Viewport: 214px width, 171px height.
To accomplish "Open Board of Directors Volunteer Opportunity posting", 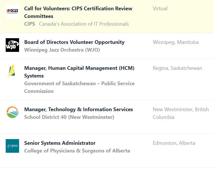I will [x=74, y=42].
